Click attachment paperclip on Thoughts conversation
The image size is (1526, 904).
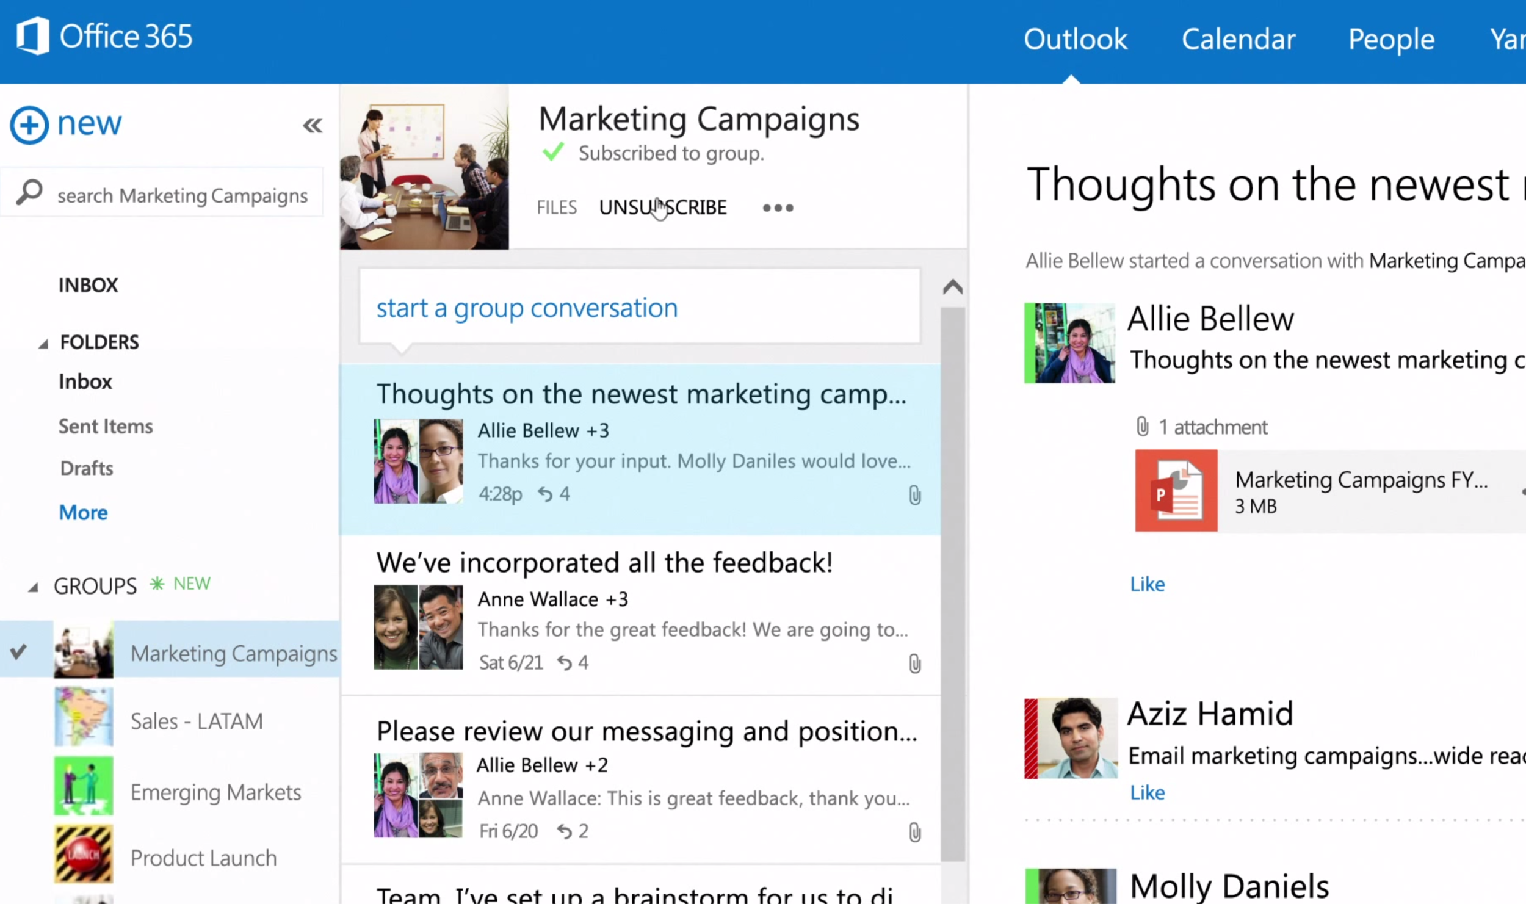914,495
